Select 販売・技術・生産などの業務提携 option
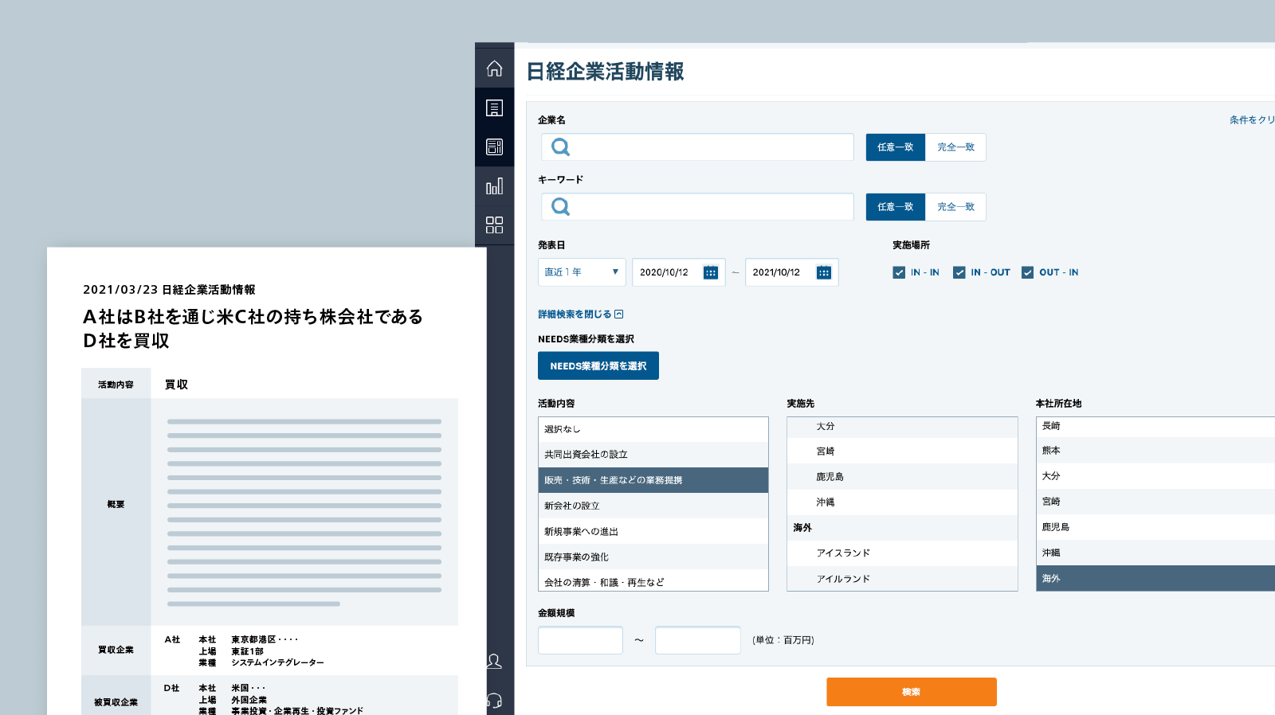Image resolution: width=1275 pixels, height=715 pixels. pyautogui.click(x=653, y=480)
